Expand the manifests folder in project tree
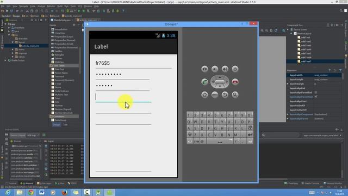Screen dimensions: 348x196 [9, 28]
